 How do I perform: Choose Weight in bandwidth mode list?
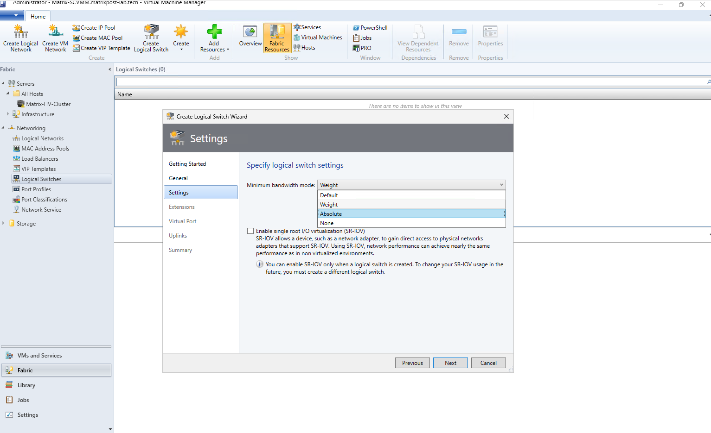coord(411,205)
